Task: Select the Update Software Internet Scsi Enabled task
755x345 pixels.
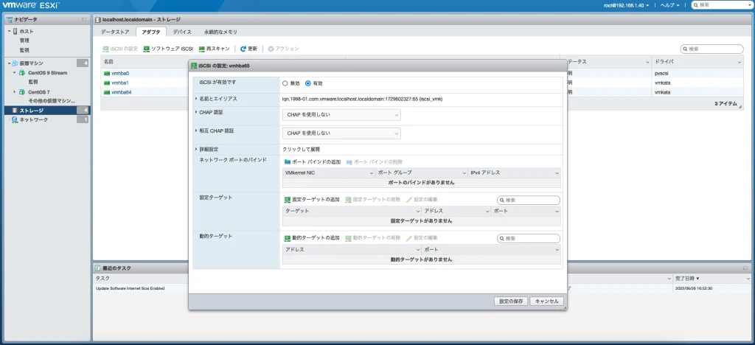Action: click(x=130, y=288)
